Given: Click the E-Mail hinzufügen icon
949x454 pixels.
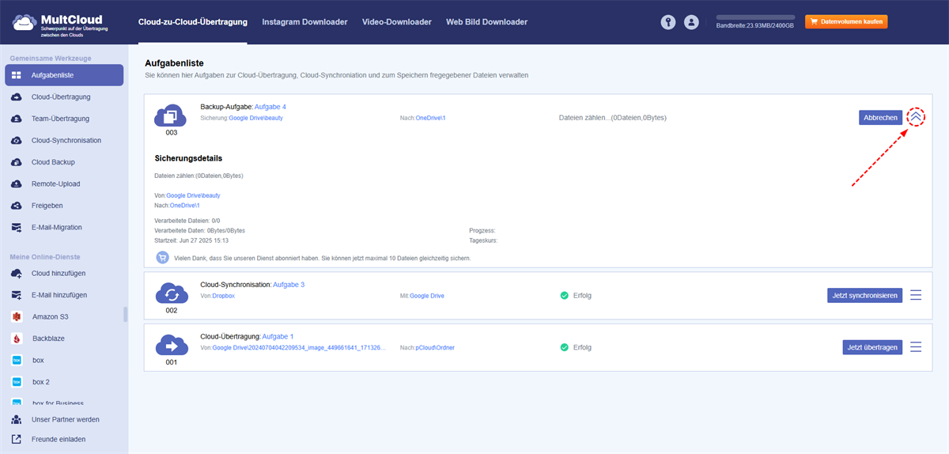Looking at the screenshot, I should pos(17,295).
